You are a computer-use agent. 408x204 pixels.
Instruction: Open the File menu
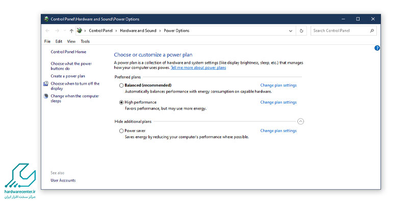click(47, 41)
